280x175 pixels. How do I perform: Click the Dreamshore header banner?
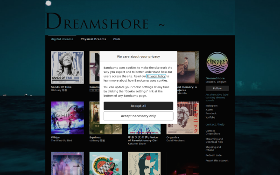[140, 18]
